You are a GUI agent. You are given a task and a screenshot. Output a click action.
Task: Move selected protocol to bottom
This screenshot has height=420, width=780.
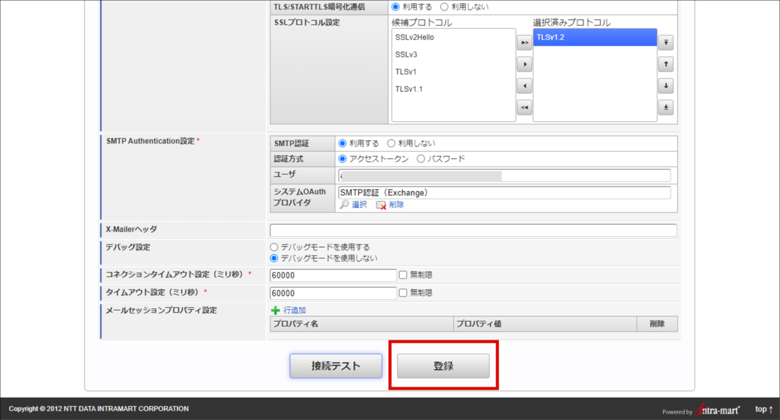[665, 107]
